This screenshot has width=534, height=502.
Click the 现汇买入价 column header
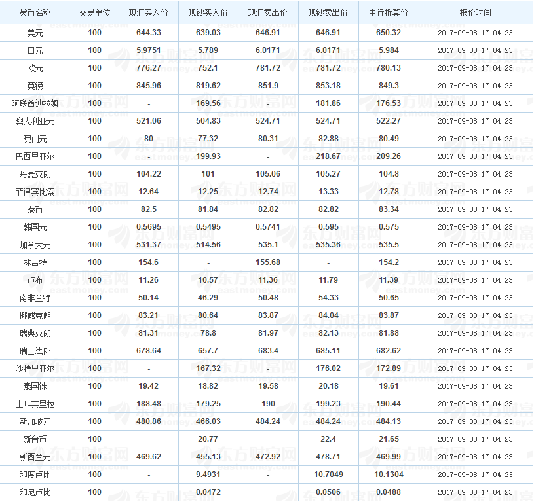[149, 12]
